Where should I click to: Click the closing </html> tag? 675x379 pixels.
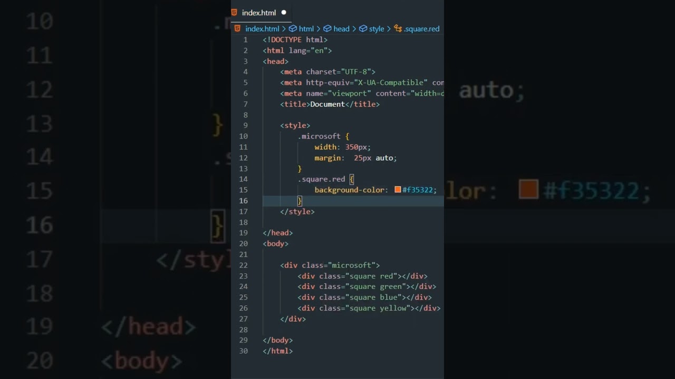278,351
